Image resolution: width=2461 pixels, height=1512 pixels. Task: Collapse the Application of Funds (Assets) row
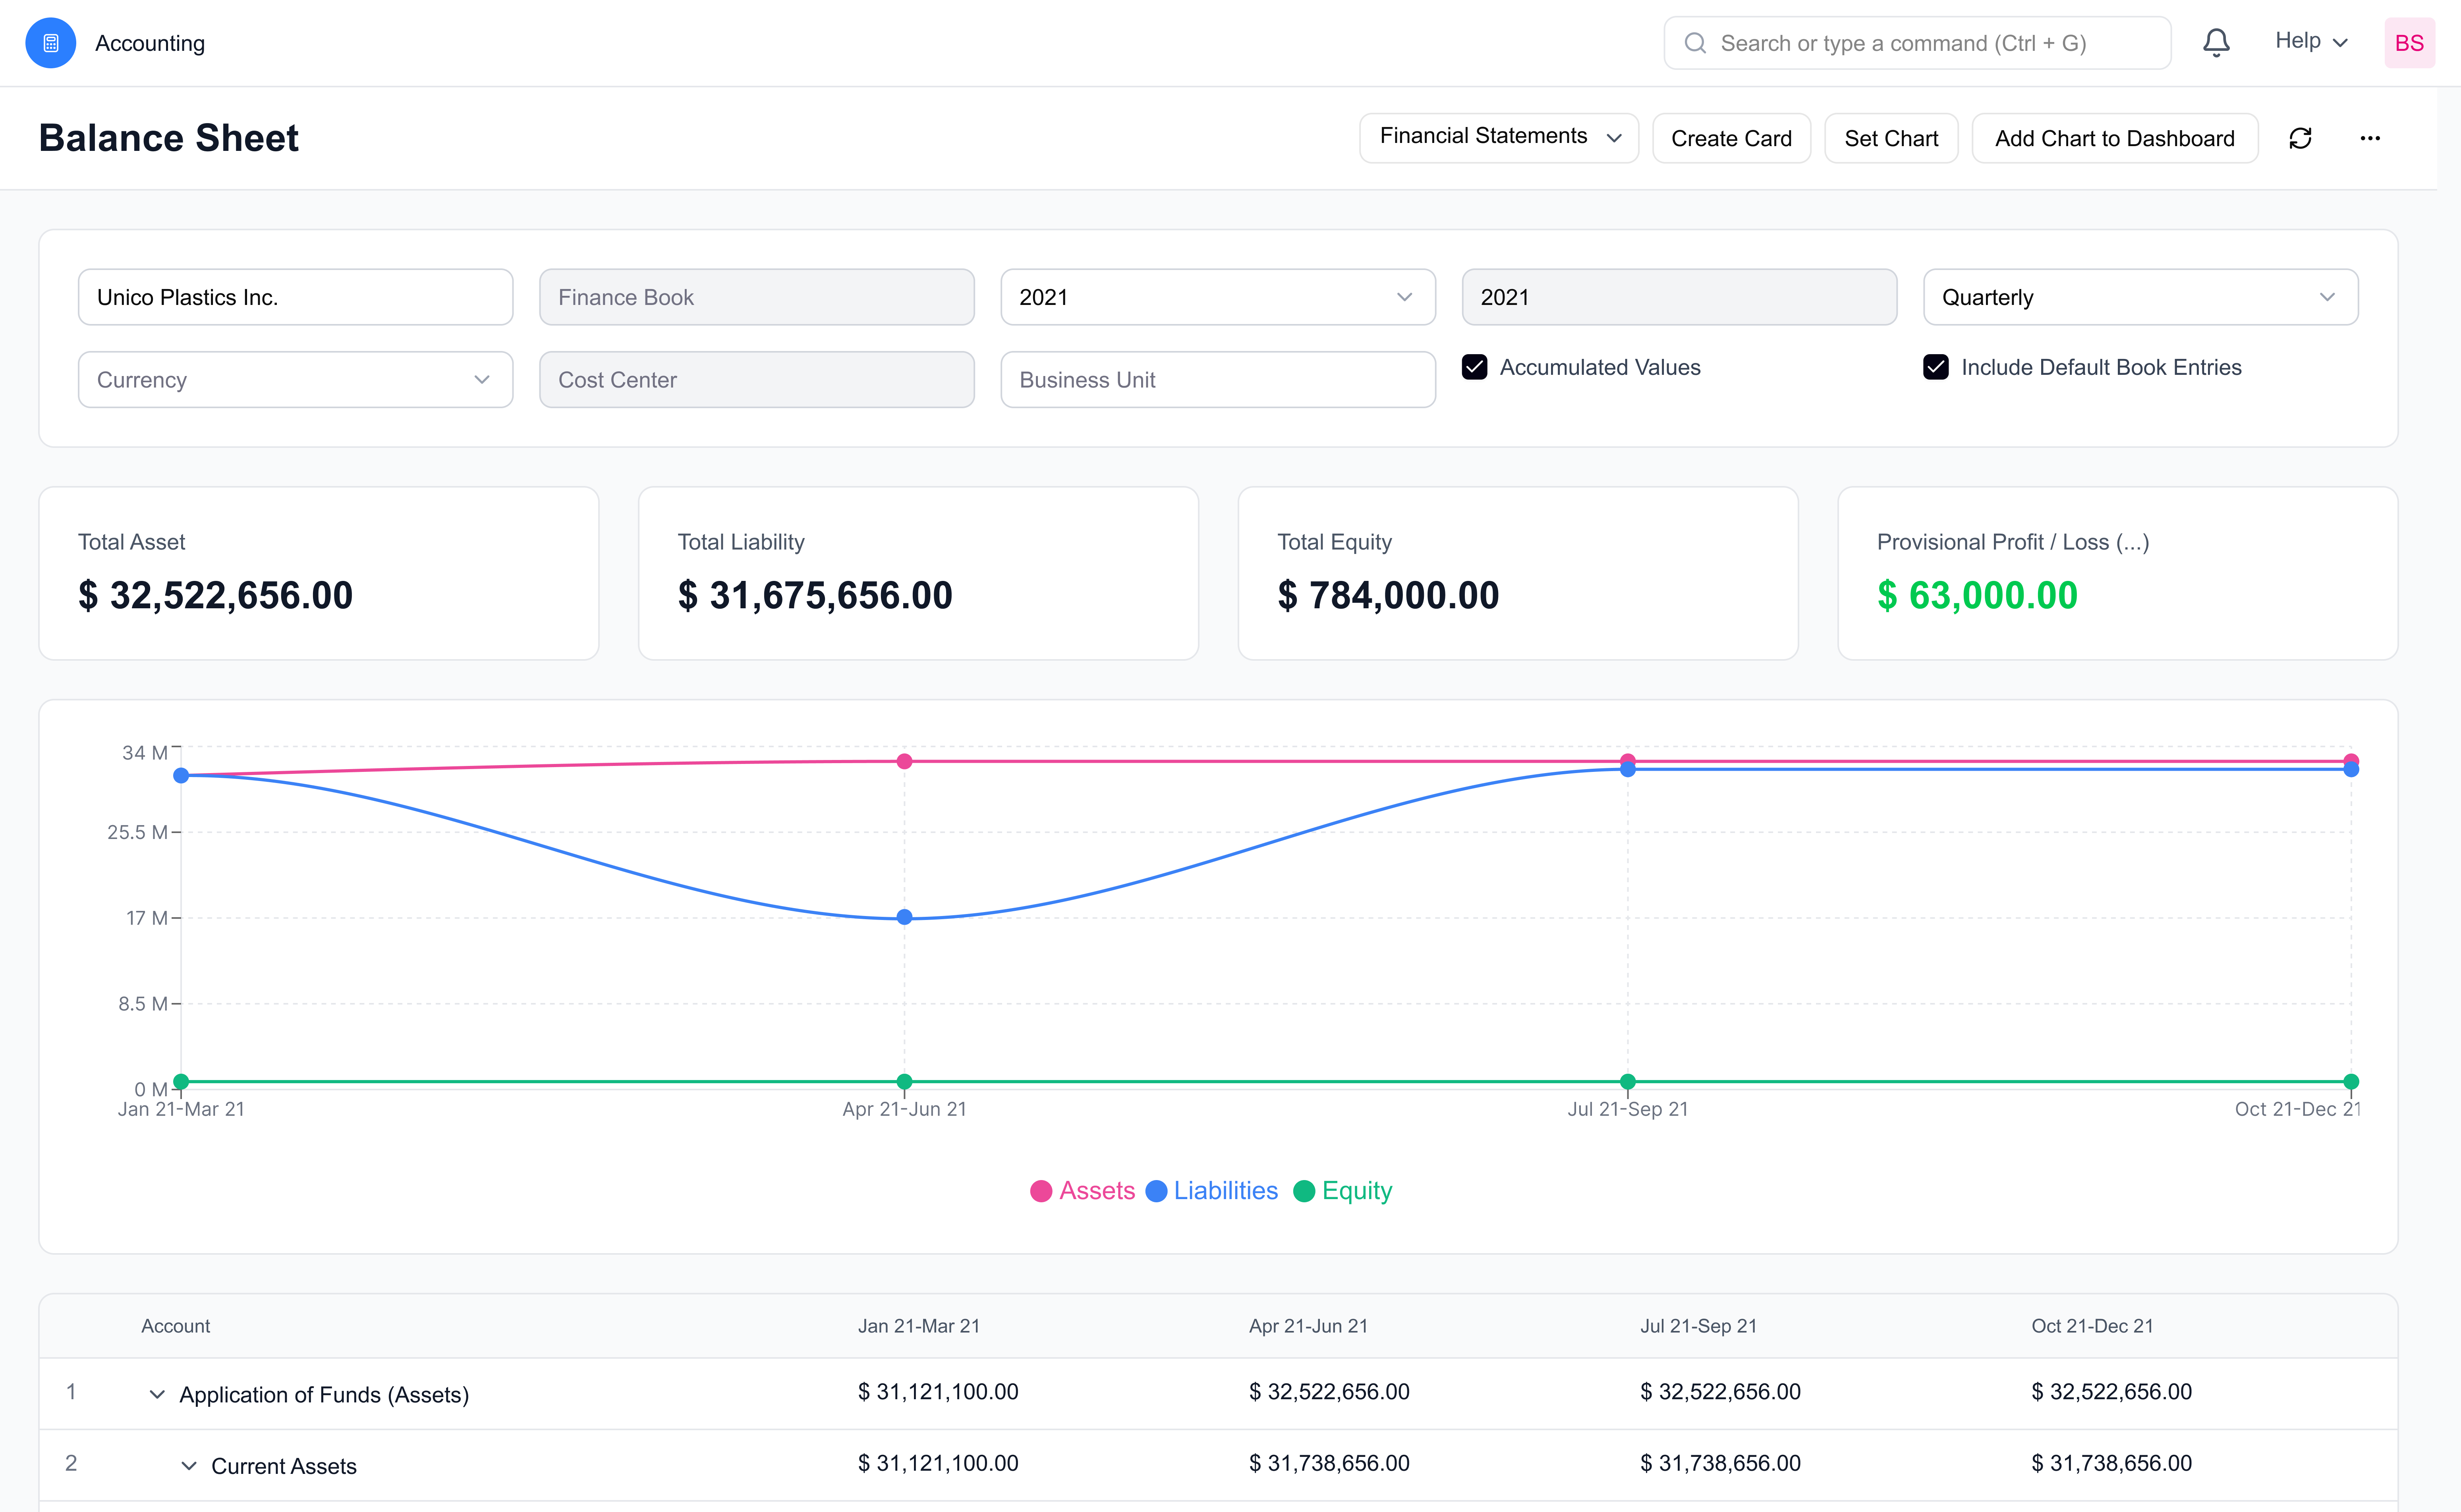coord(156,1394)
